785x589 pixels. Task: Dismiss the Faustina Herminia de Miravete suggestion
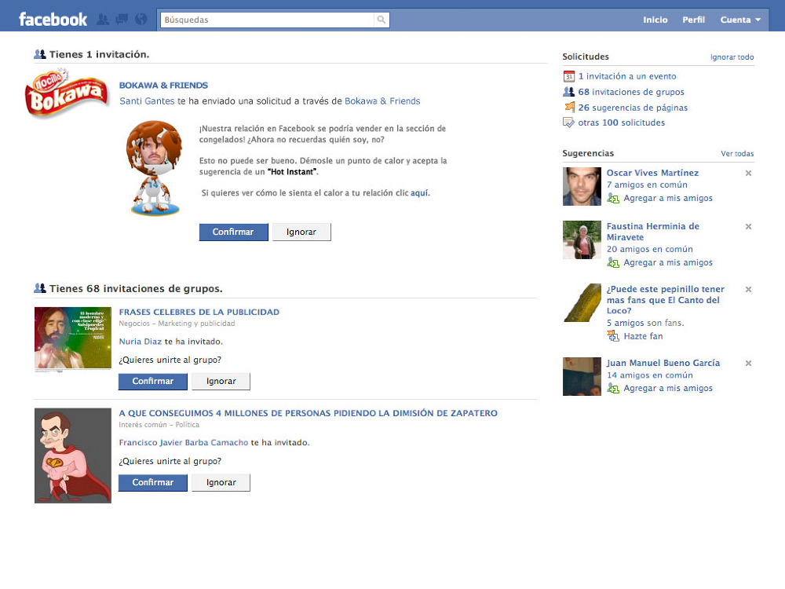(x=748, y=226)
